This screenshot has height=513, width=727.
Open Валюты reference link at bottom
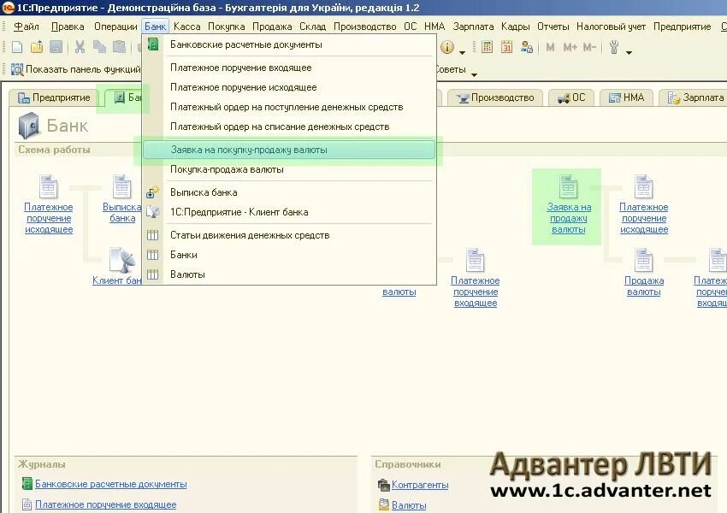(x=409, y=505)
